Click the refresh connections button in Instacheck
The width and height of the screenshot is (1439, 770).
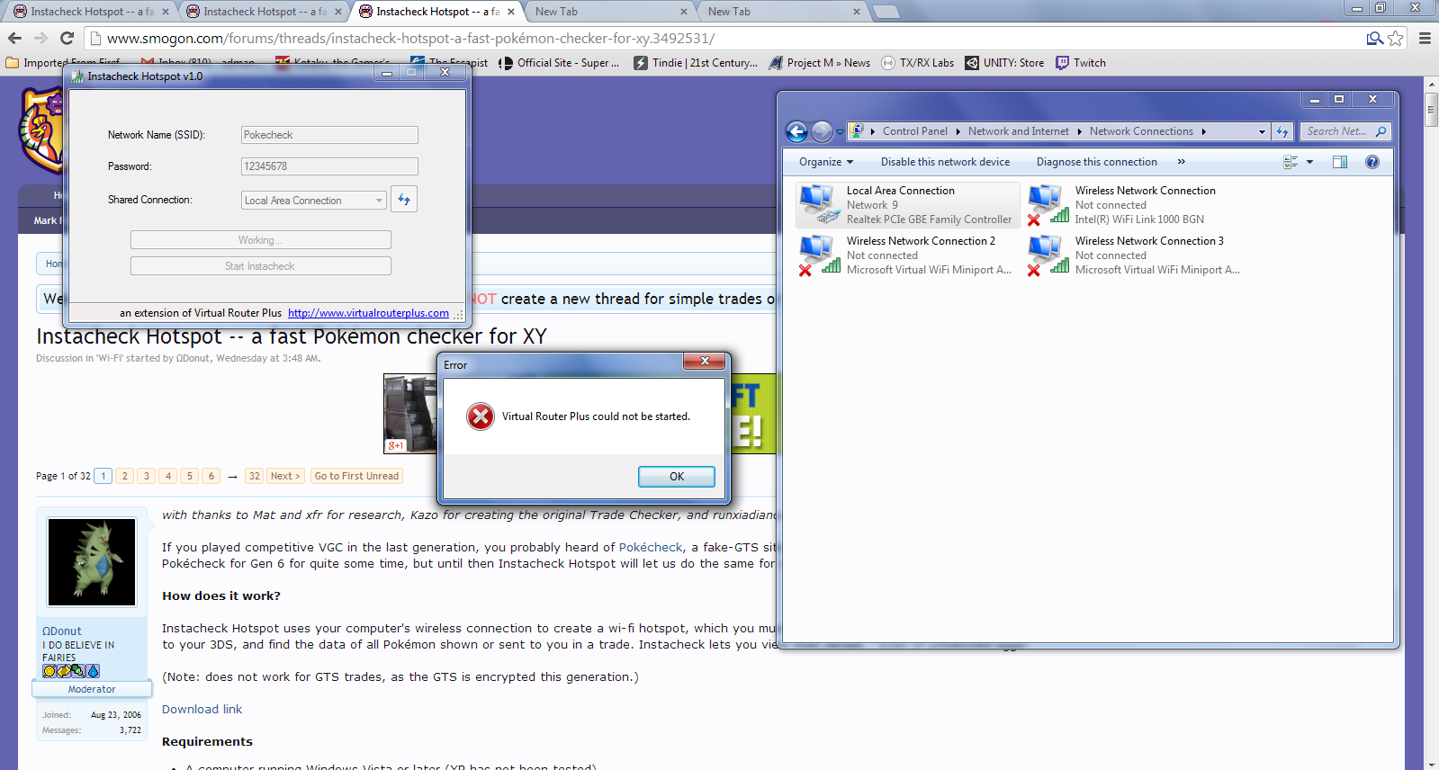404,200
